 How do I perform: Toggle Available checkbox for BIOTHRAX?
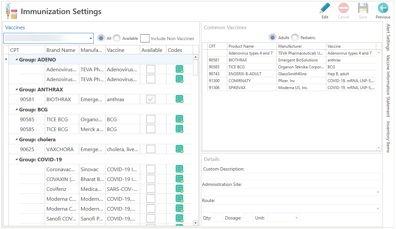(x=151, y=99)
